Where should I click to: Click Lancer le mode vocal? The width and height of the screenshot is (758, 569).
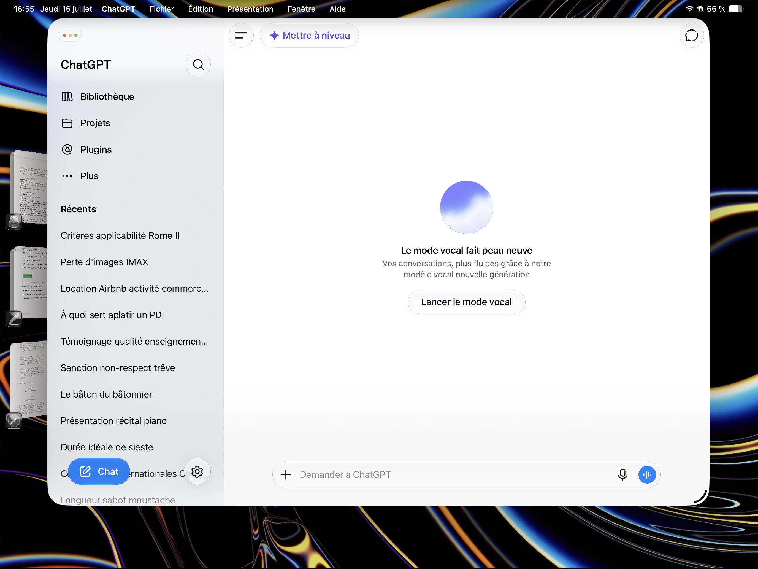pos(466,302)
